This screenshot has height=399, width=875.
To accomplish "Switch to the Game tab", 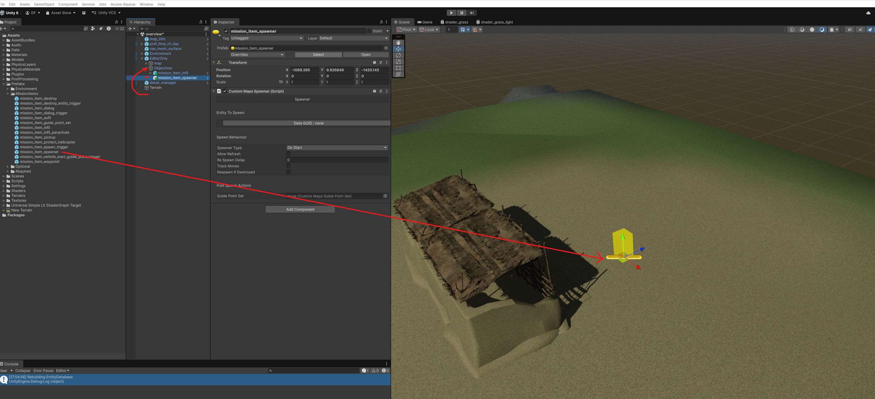I will click(x=425, y=22).
